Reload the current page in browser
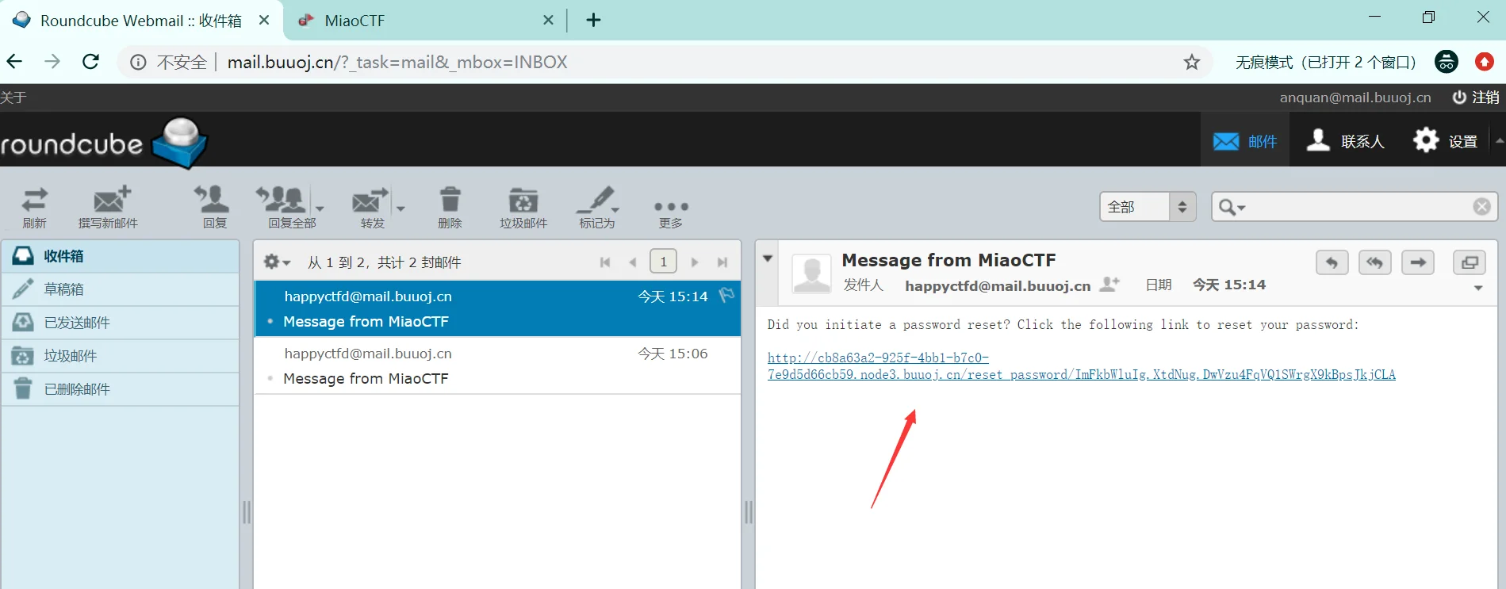This screenshot has width=1506, height=589. click(x=91, y=62)
